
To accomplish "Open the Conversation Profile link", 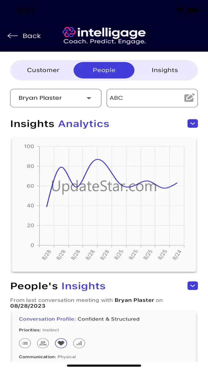I will click(47, 319).
